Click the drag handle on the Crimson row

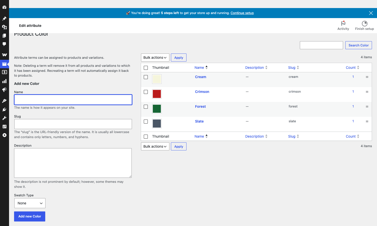tap(367, 92)
